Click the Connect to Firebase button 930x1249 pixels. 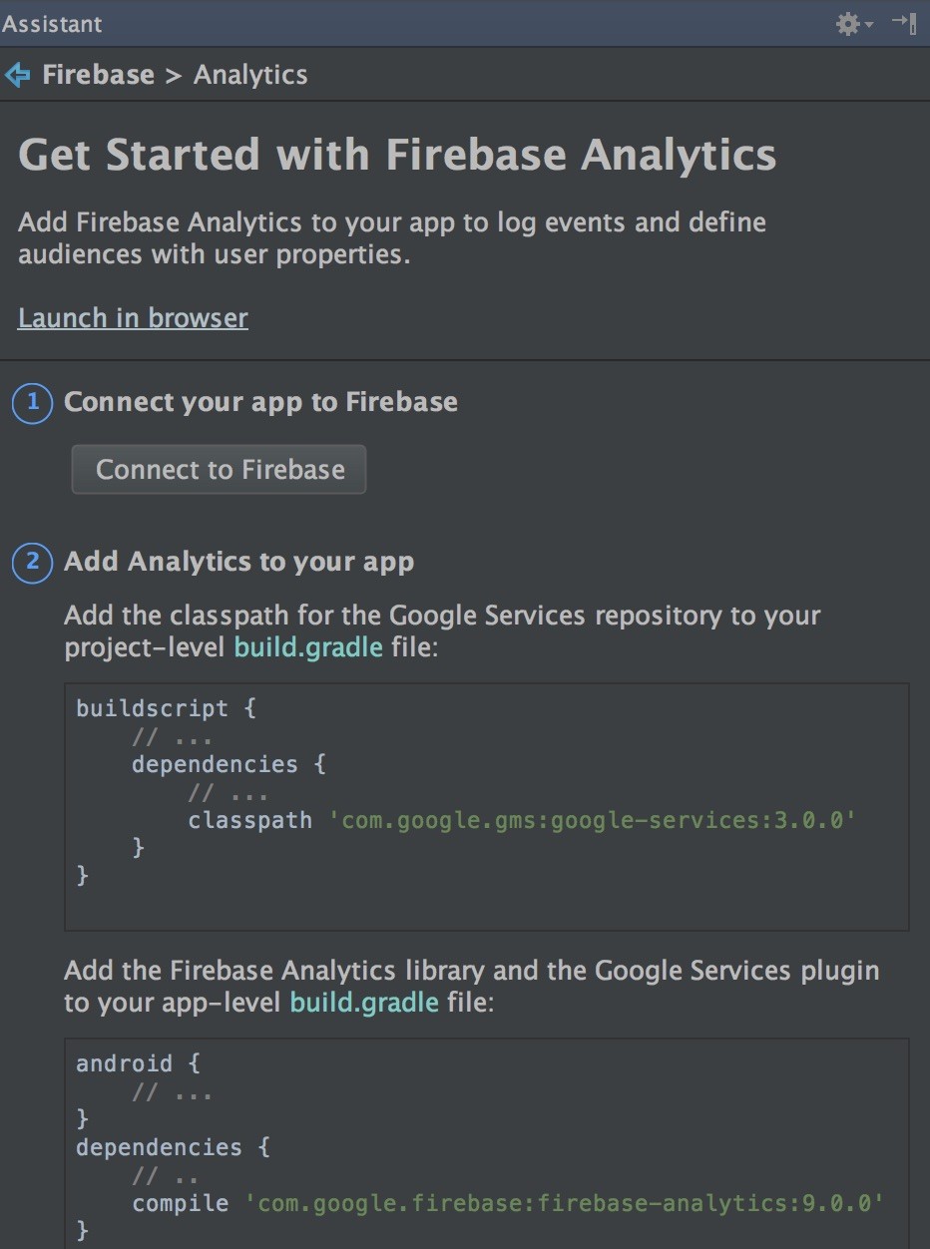(x=220, y=470)
